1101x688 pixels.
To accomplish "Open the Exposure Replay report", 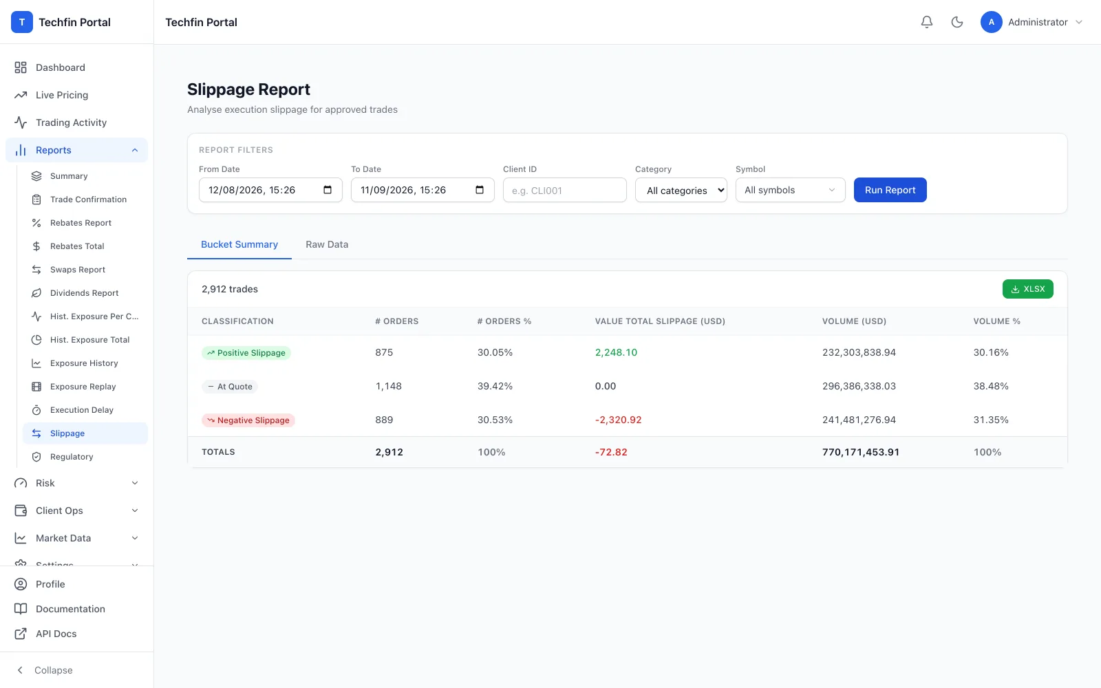I will coord(85,387).
